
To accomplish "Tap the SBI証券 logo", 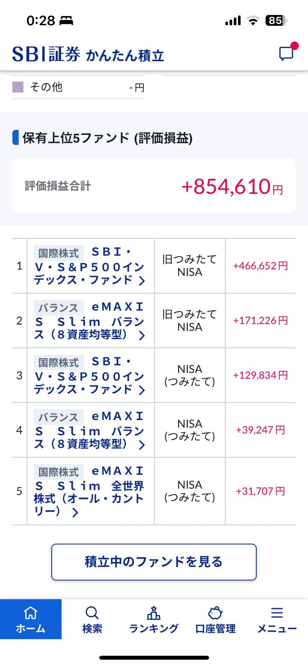I will (46, 54).
